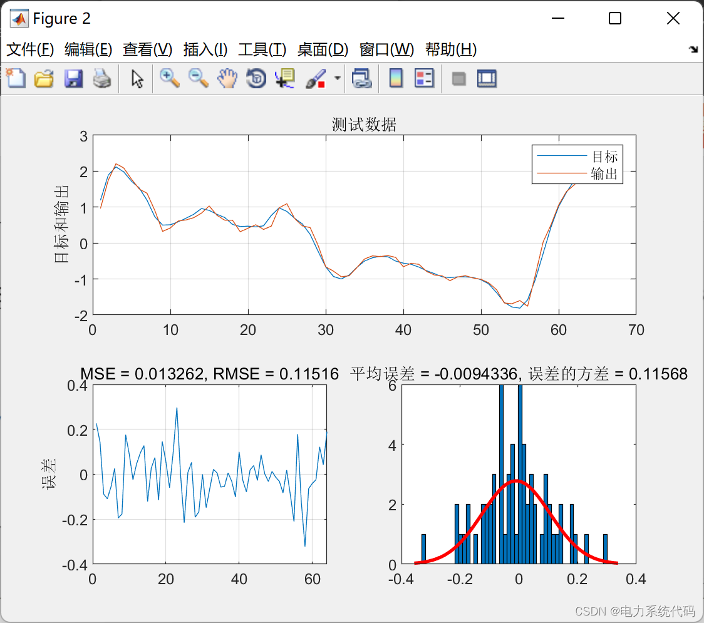704x623 pixels.
Task: Select the Edit Plot arrow tool
Action: click(x=137, y=78)
